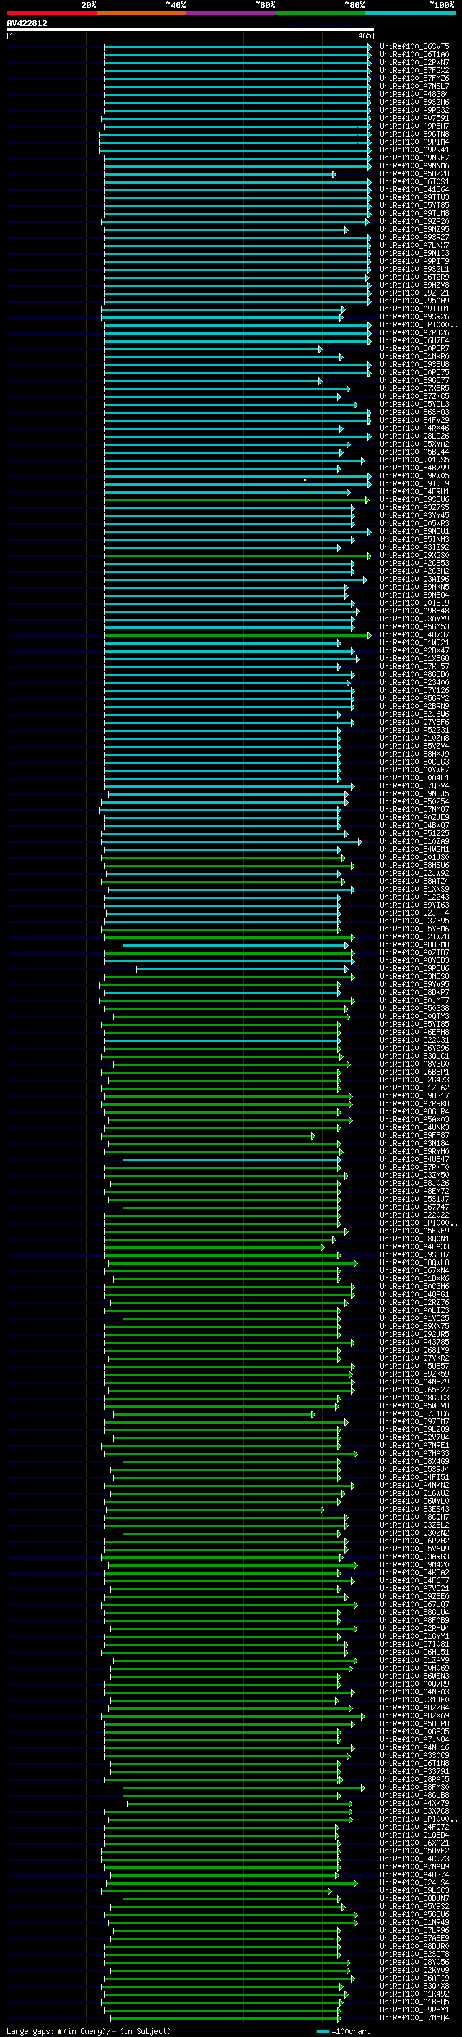Select label UniRef100_C0QTY3

(414, 1017)
